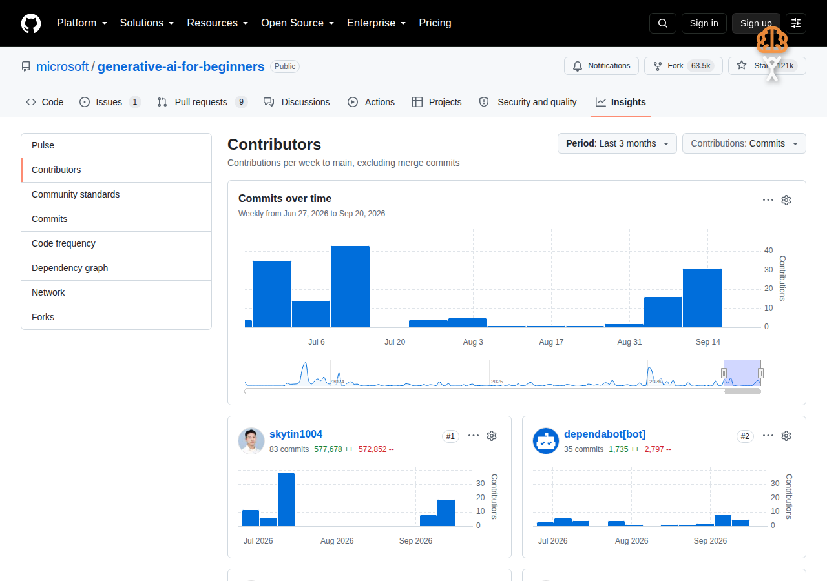
Task: Click the gear icon in Commits over time
Action: [786, 200]
